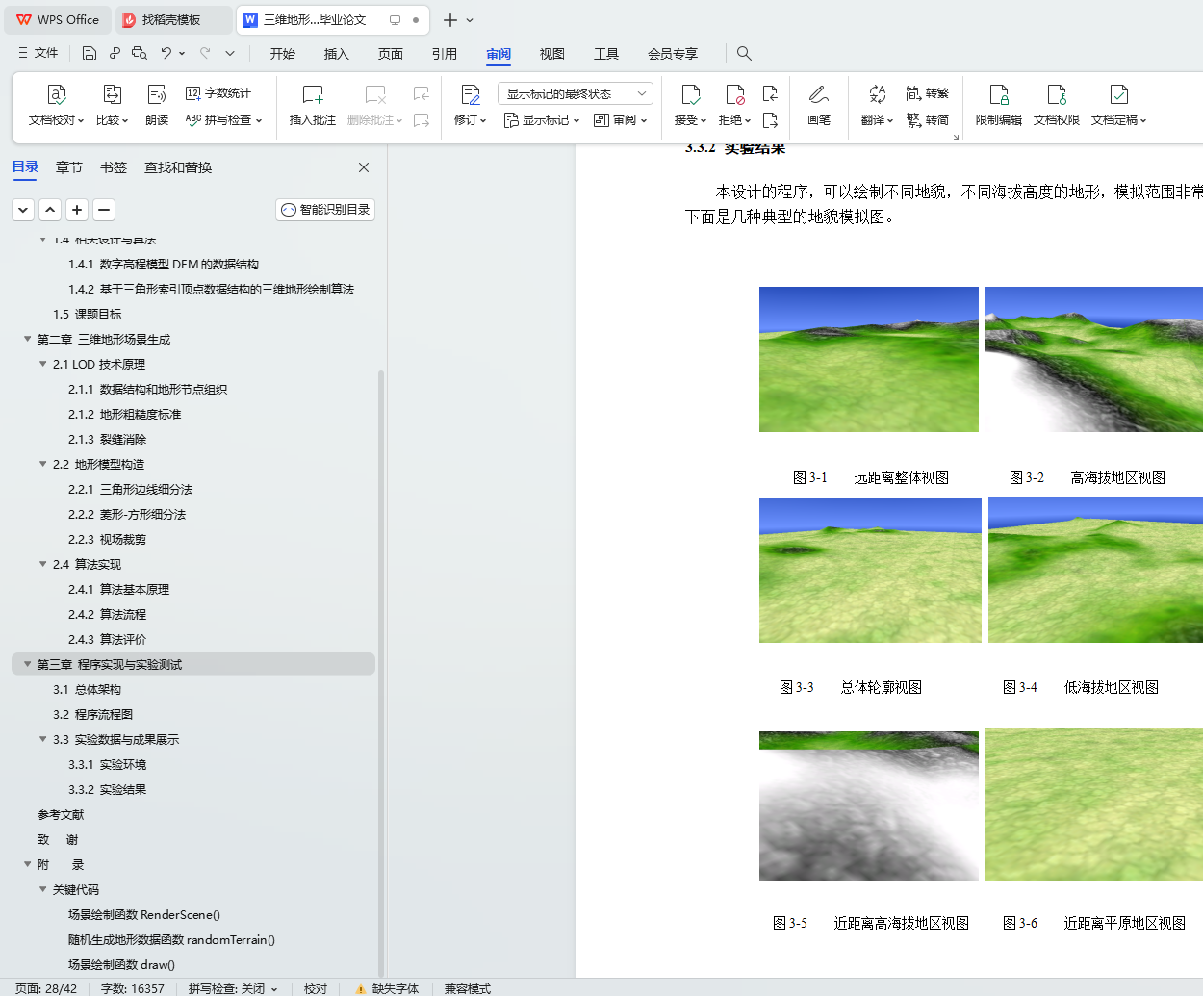Click the outline-level increase plus button
Screen dimensions: 1203x996
(x=77, y=210)
